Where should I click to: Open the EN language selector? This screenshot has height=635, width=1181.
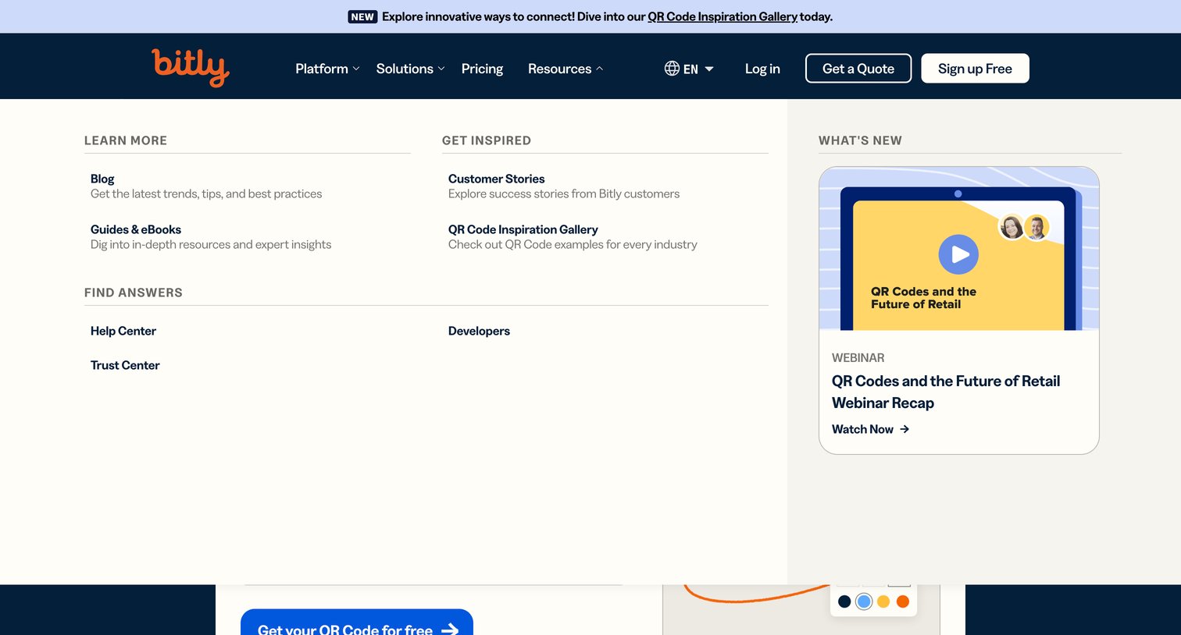pyautogui.click(x=689, y=69)
